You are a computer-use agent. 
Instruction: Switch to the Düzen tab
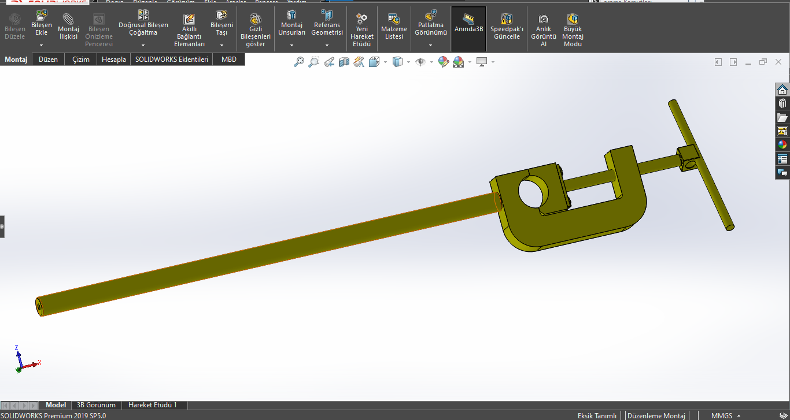pos(49,60)
